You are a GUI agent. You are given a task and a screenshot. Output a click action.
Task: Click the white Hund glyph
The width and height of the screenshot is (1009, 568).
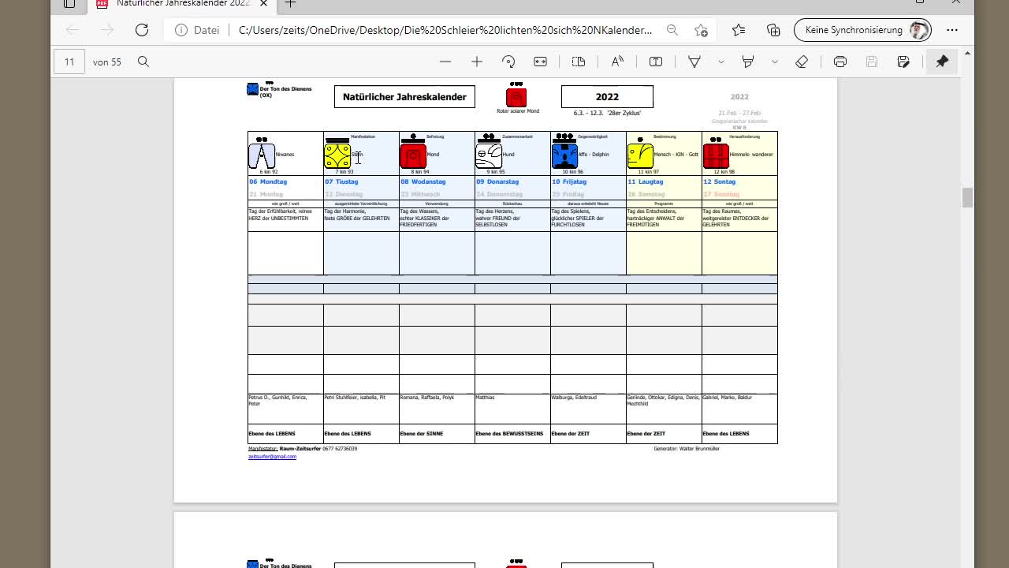click(x=489, y=155)
